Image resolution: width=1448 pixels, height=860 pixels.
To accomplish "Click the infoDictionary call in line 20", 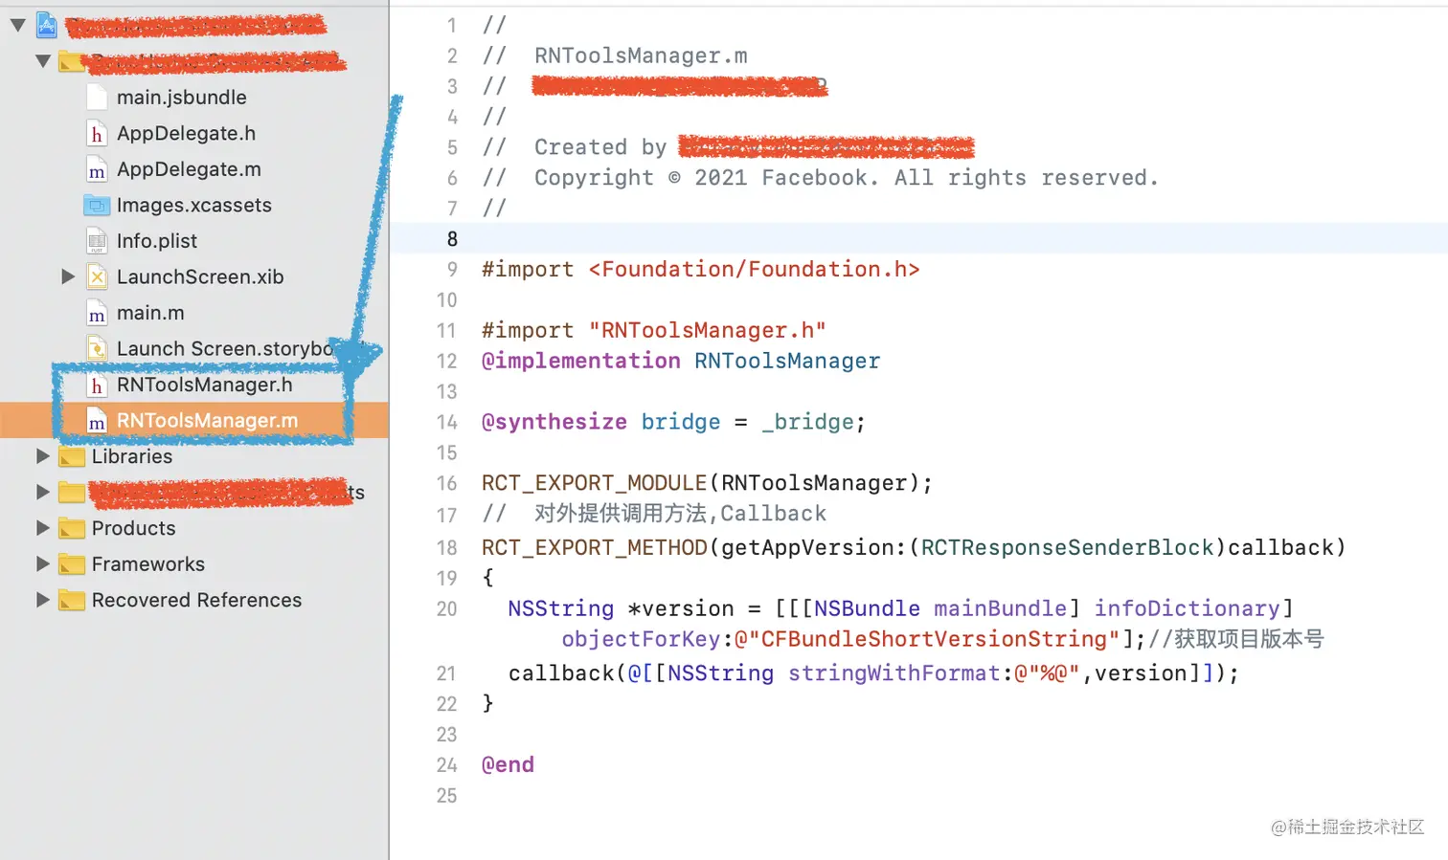I will pos(1187,608).
